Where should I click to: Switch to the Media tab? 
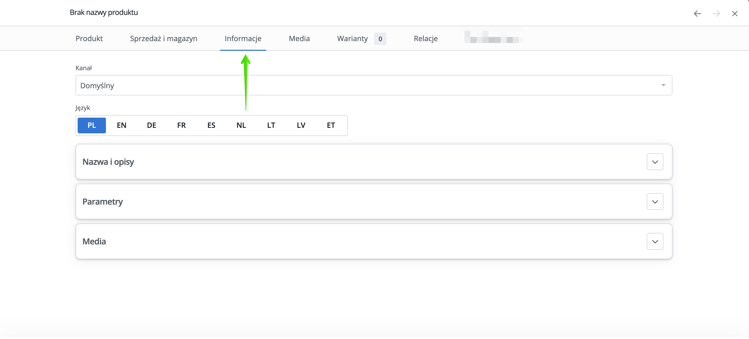tap(299, 39)
